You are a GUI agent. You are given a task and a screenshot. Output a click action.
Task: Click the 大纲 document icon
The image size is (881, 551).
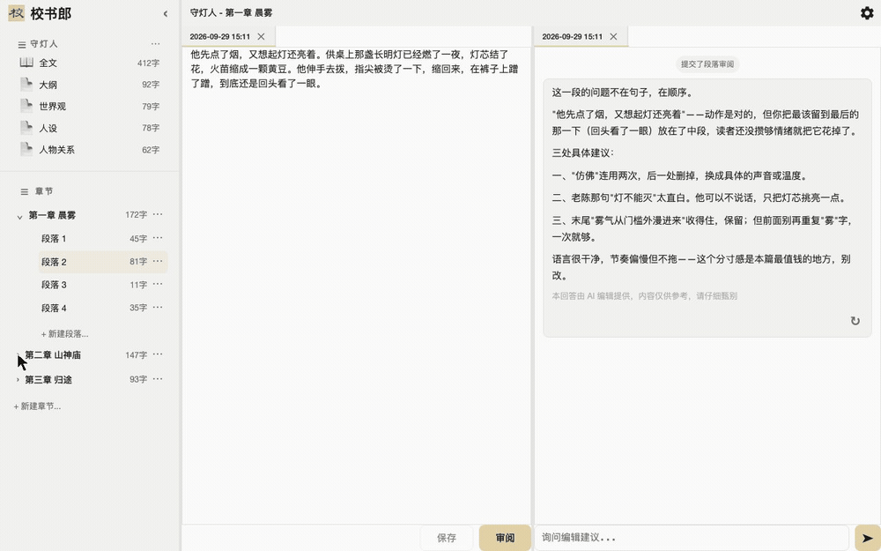click(26, 85)
